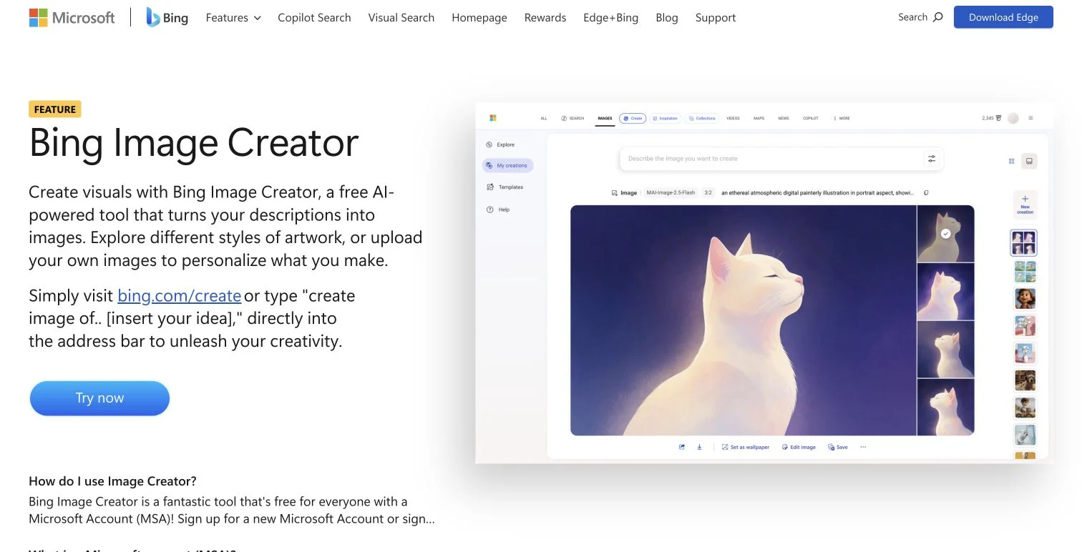The image size is (1082, 552).
Task: Select MAPS tab in the preview
Action: [x=759, y=118]
